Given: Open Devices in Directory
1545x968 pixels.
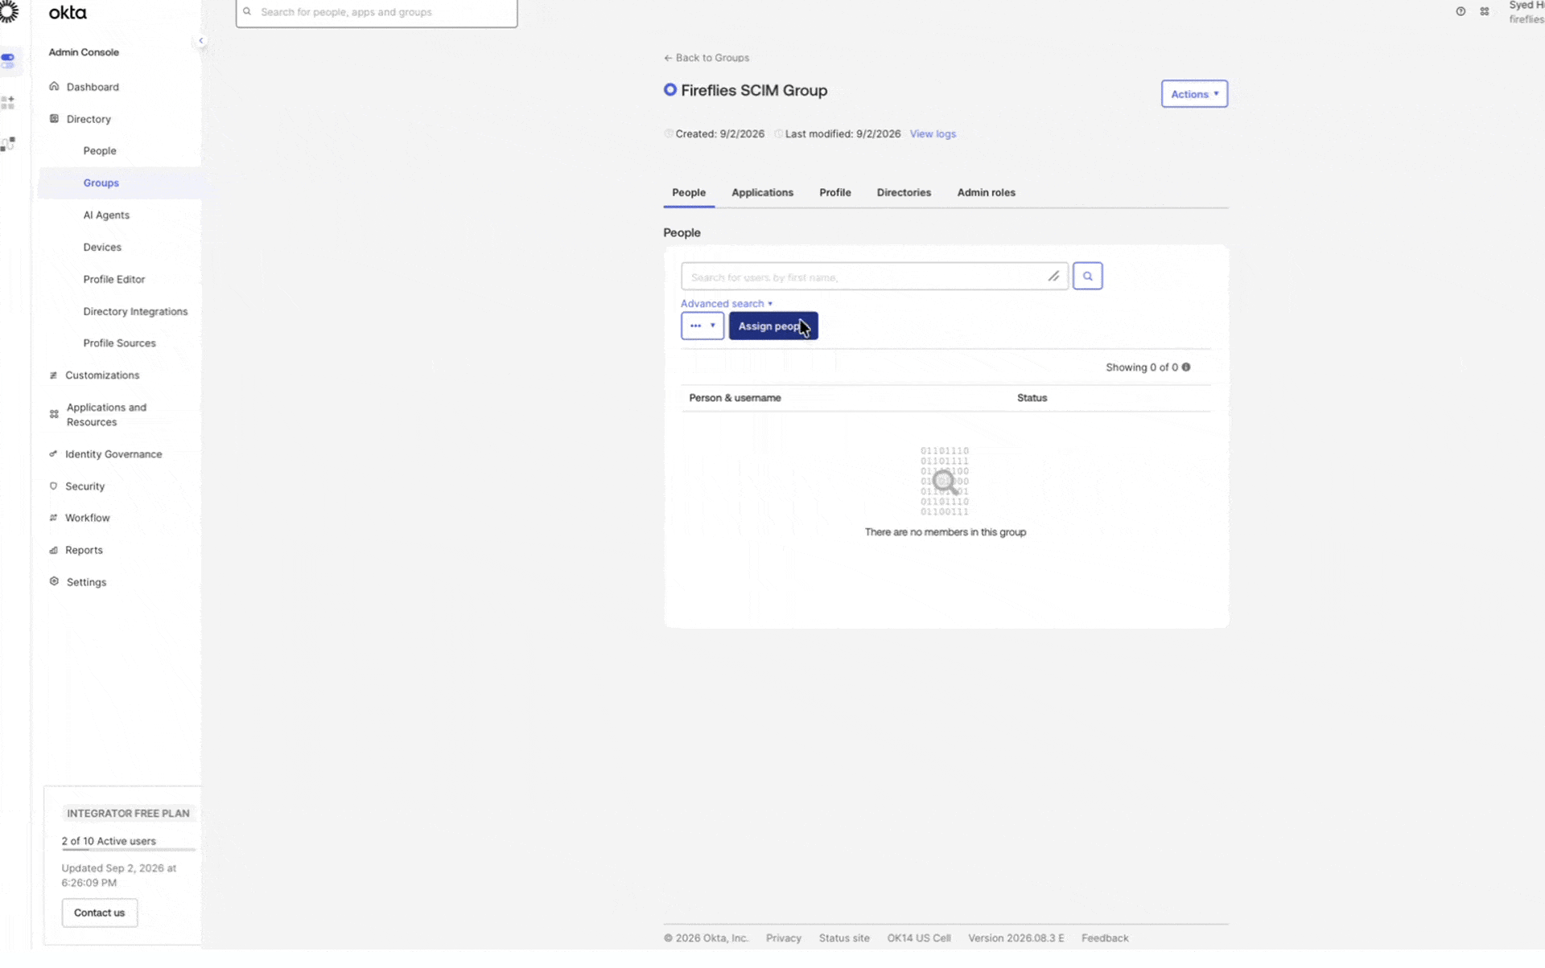Looking at the screenshot, I should [102, 248].
